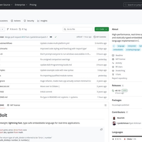Click the eye icon beside 3 watching

(x=113, y=71)
